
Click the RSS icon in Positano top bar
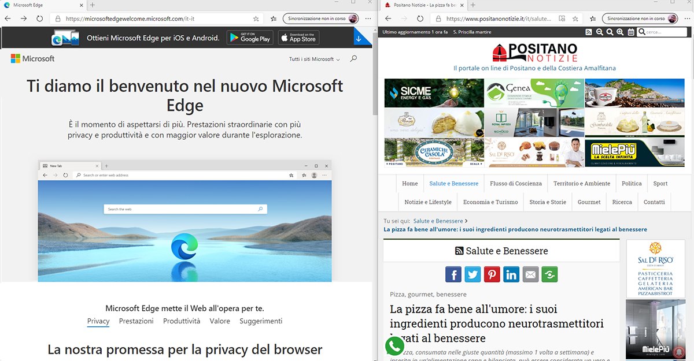[x=589, y=32]
